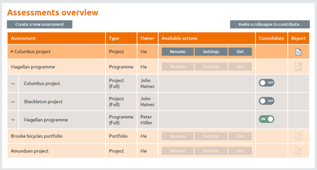Select the Magellan programme parent row
The width and height of the screenshot is (317, 170).
tap(158, 67)
